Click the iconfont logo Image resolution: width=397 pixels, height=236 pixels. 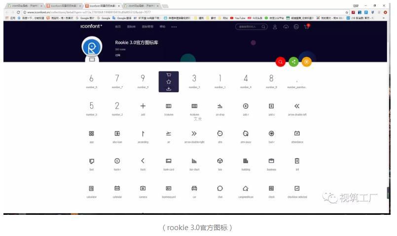pyautogui.click(x=91, y=26)
